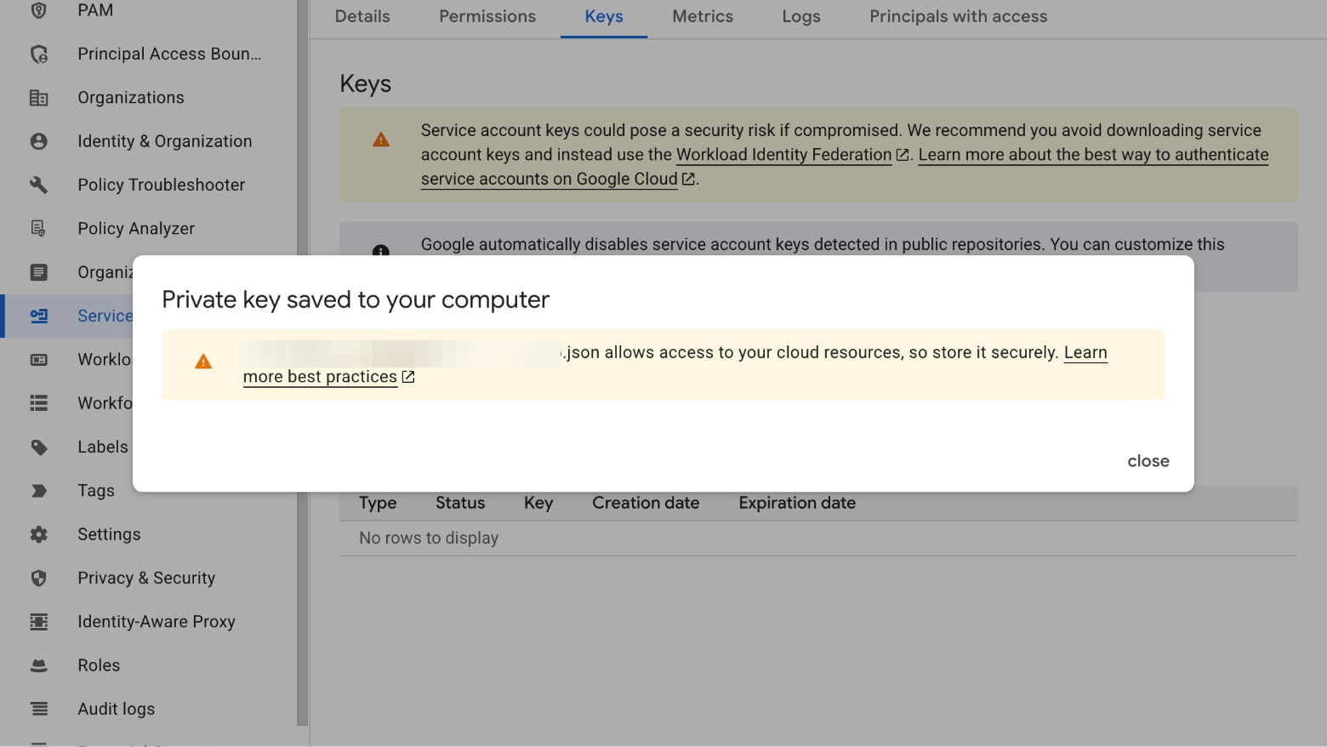Click the Identity & Organization person icon
This screenshot has width=1327, height=747.
[38, 140]
